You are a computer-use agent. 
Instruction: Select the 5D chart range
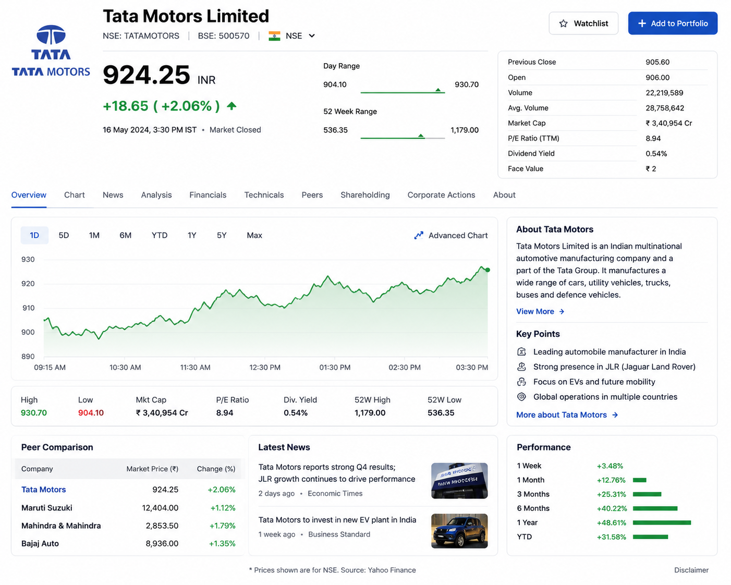pyautogui.click(x=64, y=235)
